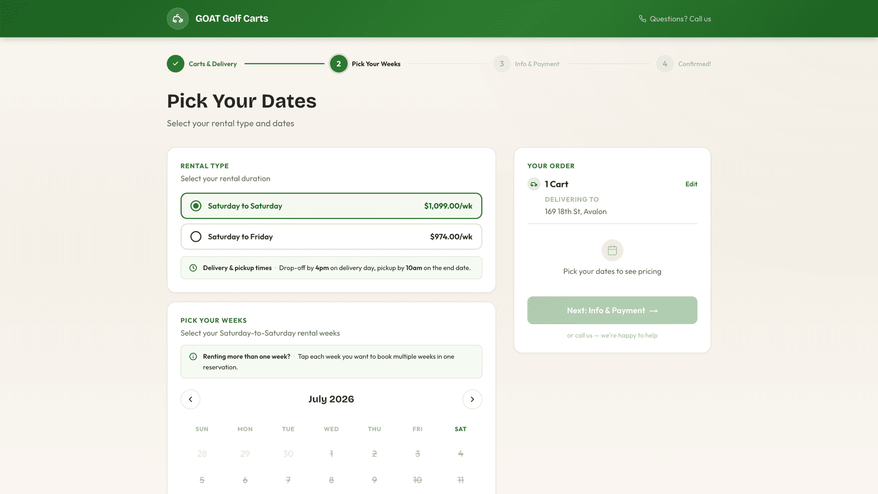Click the Delivery & pickup times label

(237, 268)
